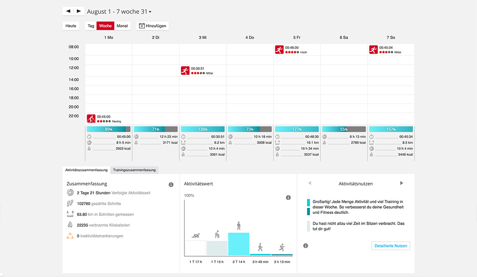The width and height of the screenshot is (477, 277).
Task: Click the tracked activity time icon in summary
Action: (70, 193)
